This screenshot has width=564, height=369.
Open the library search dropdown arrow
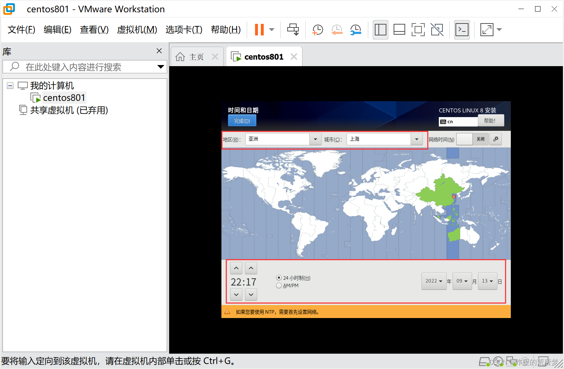coord(161,67)
